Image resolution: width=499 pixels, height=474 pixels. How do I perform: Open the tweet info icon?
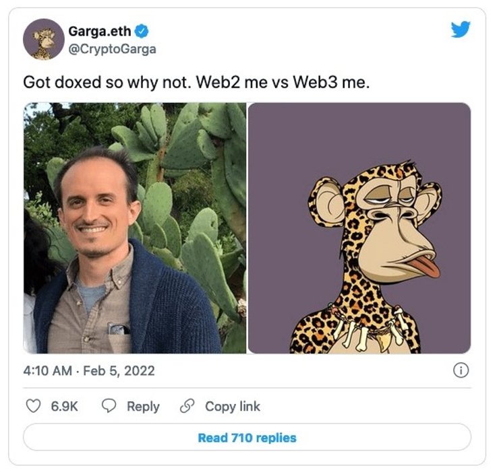click(461, 370)
